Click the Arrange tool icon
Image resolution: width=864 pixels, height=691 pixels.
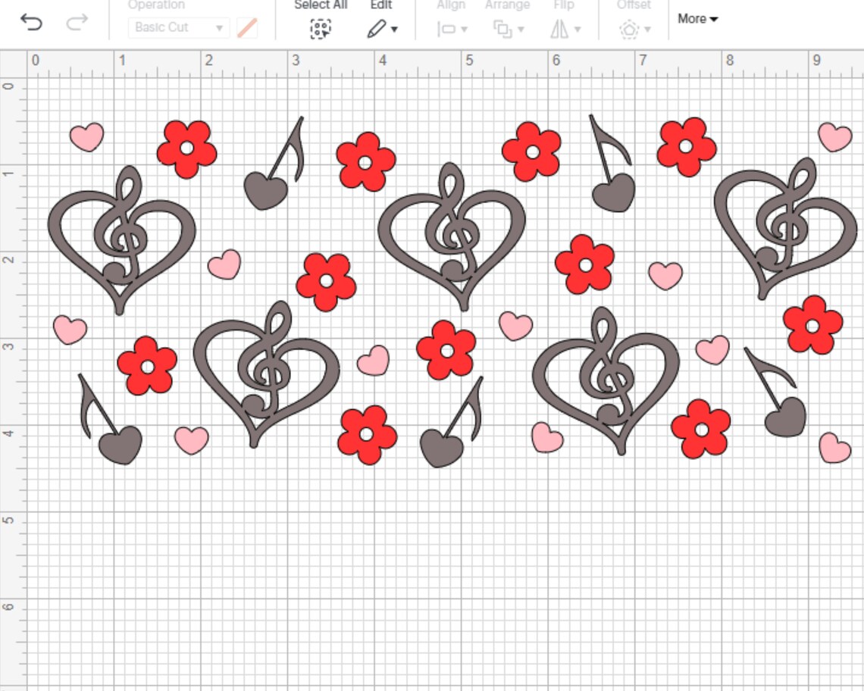point(502,28)
